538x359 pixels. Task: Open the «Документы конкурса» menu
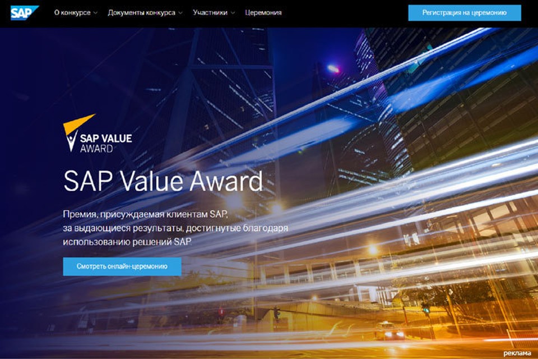coord(141,13)
